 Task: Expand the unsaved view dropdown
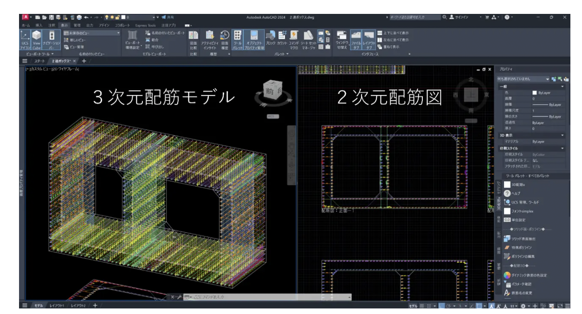[118, 33]
